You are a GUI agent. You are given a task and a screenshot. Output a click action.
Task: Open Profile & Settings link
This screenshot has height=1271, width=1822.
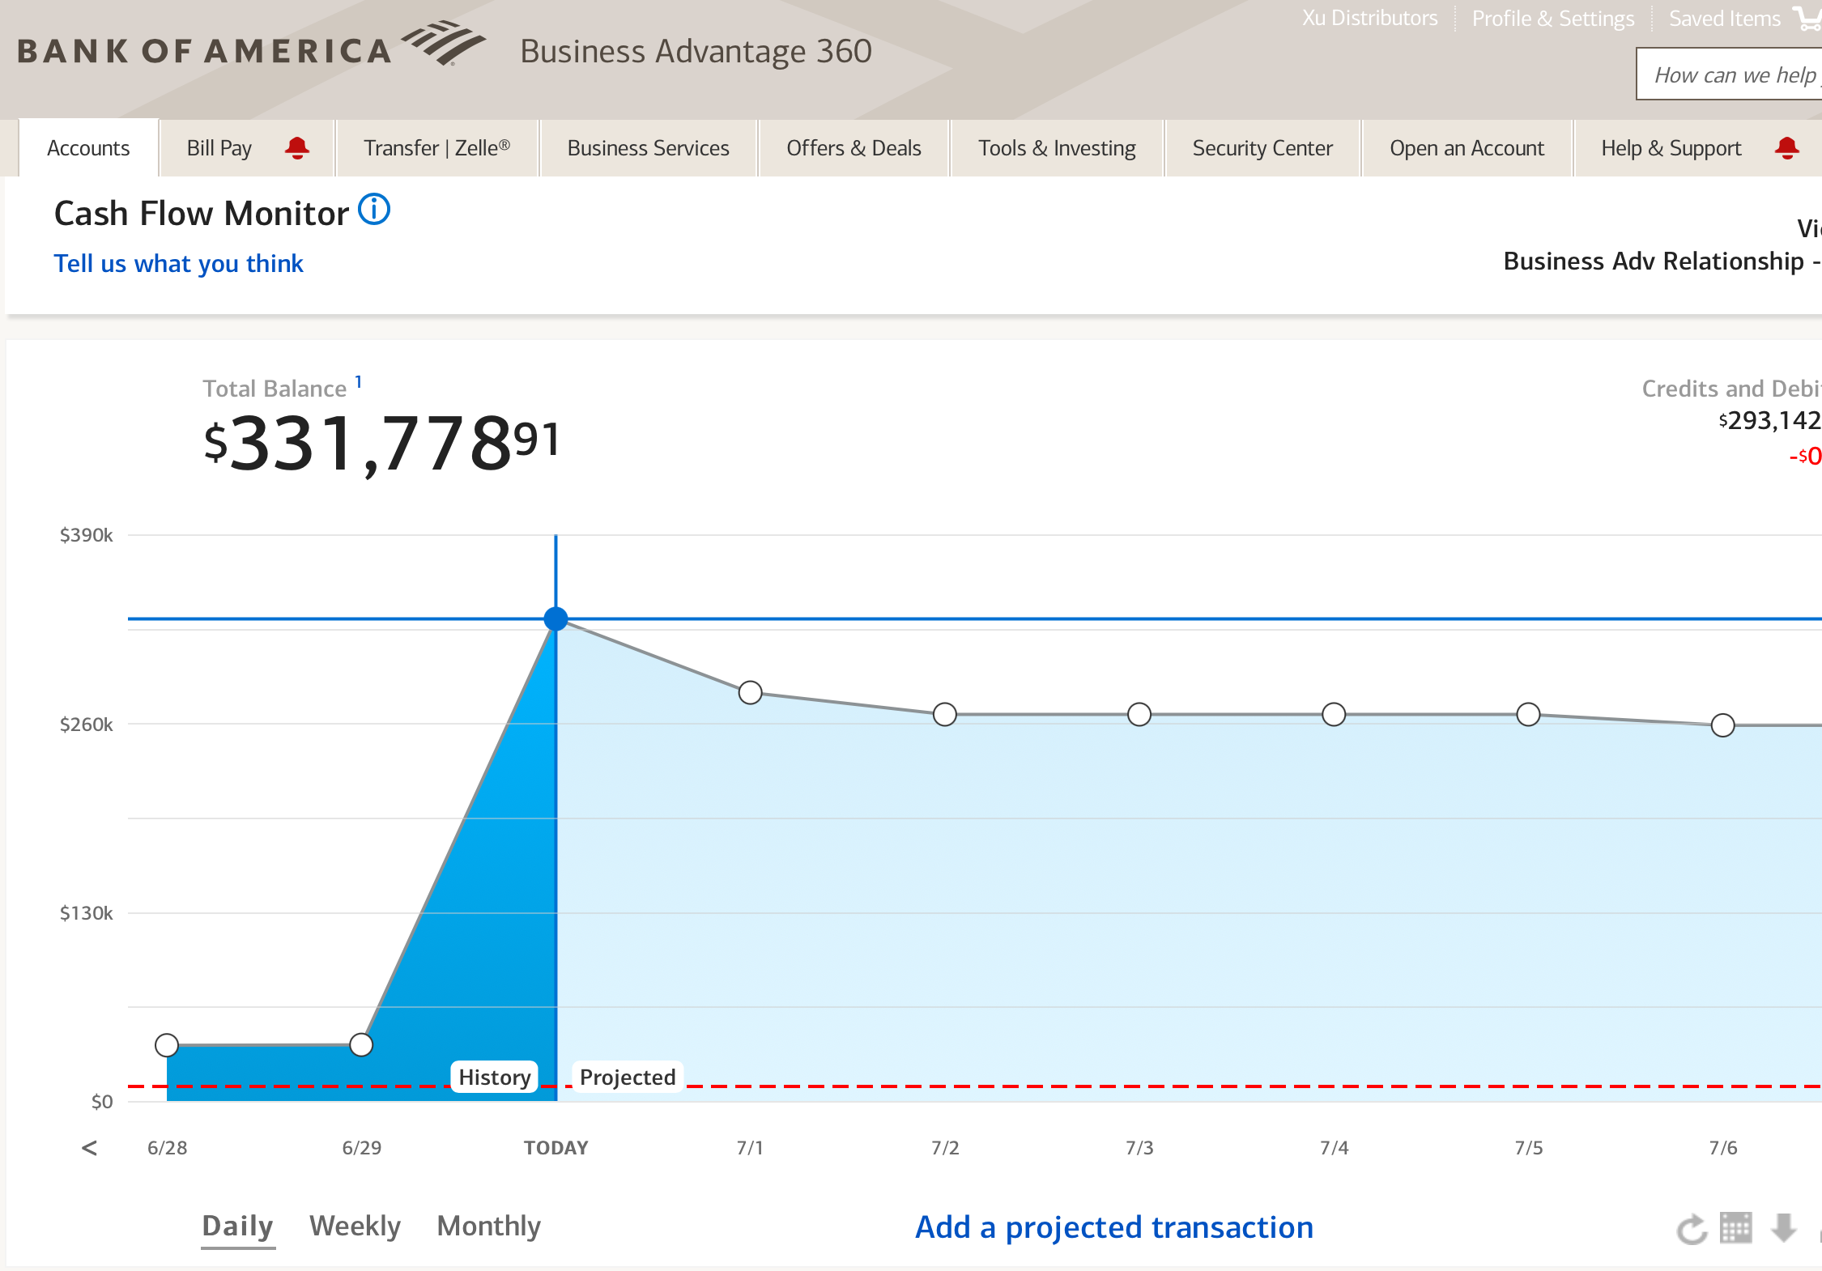click(x=1552, y=18)
